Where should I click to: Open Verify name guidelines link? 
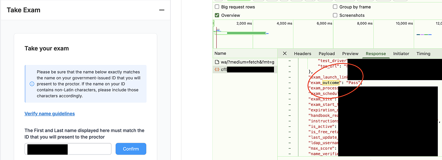click(x=50, y=114)
